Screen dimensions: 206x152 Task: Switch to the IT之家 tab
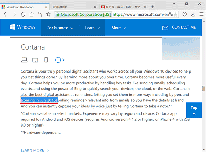(124, 7)
